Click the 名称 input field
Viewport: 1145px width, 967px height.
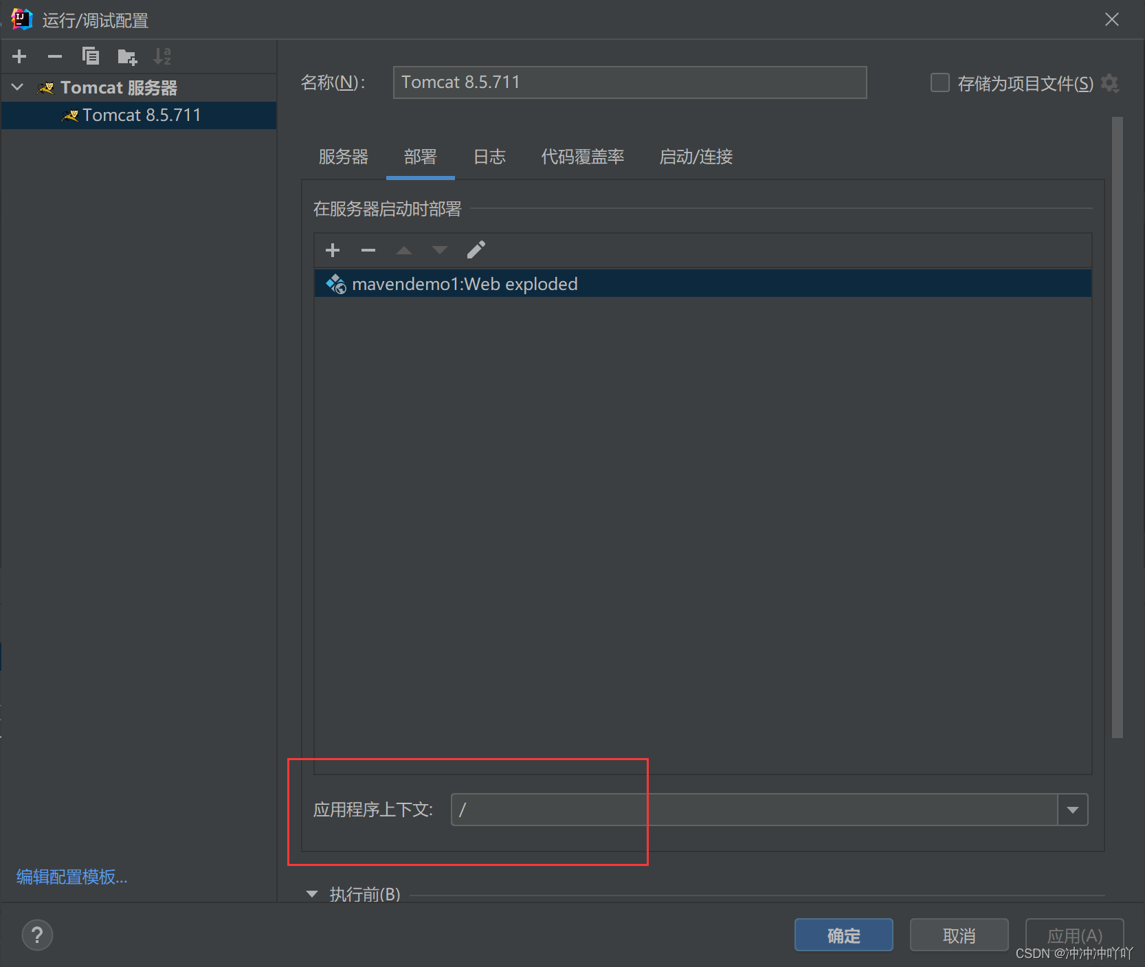(x=630, y=82)
